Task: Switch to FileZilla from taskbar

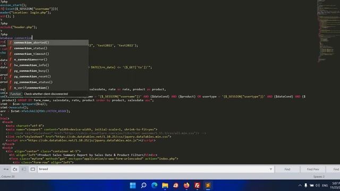Action: pos(197,185)
